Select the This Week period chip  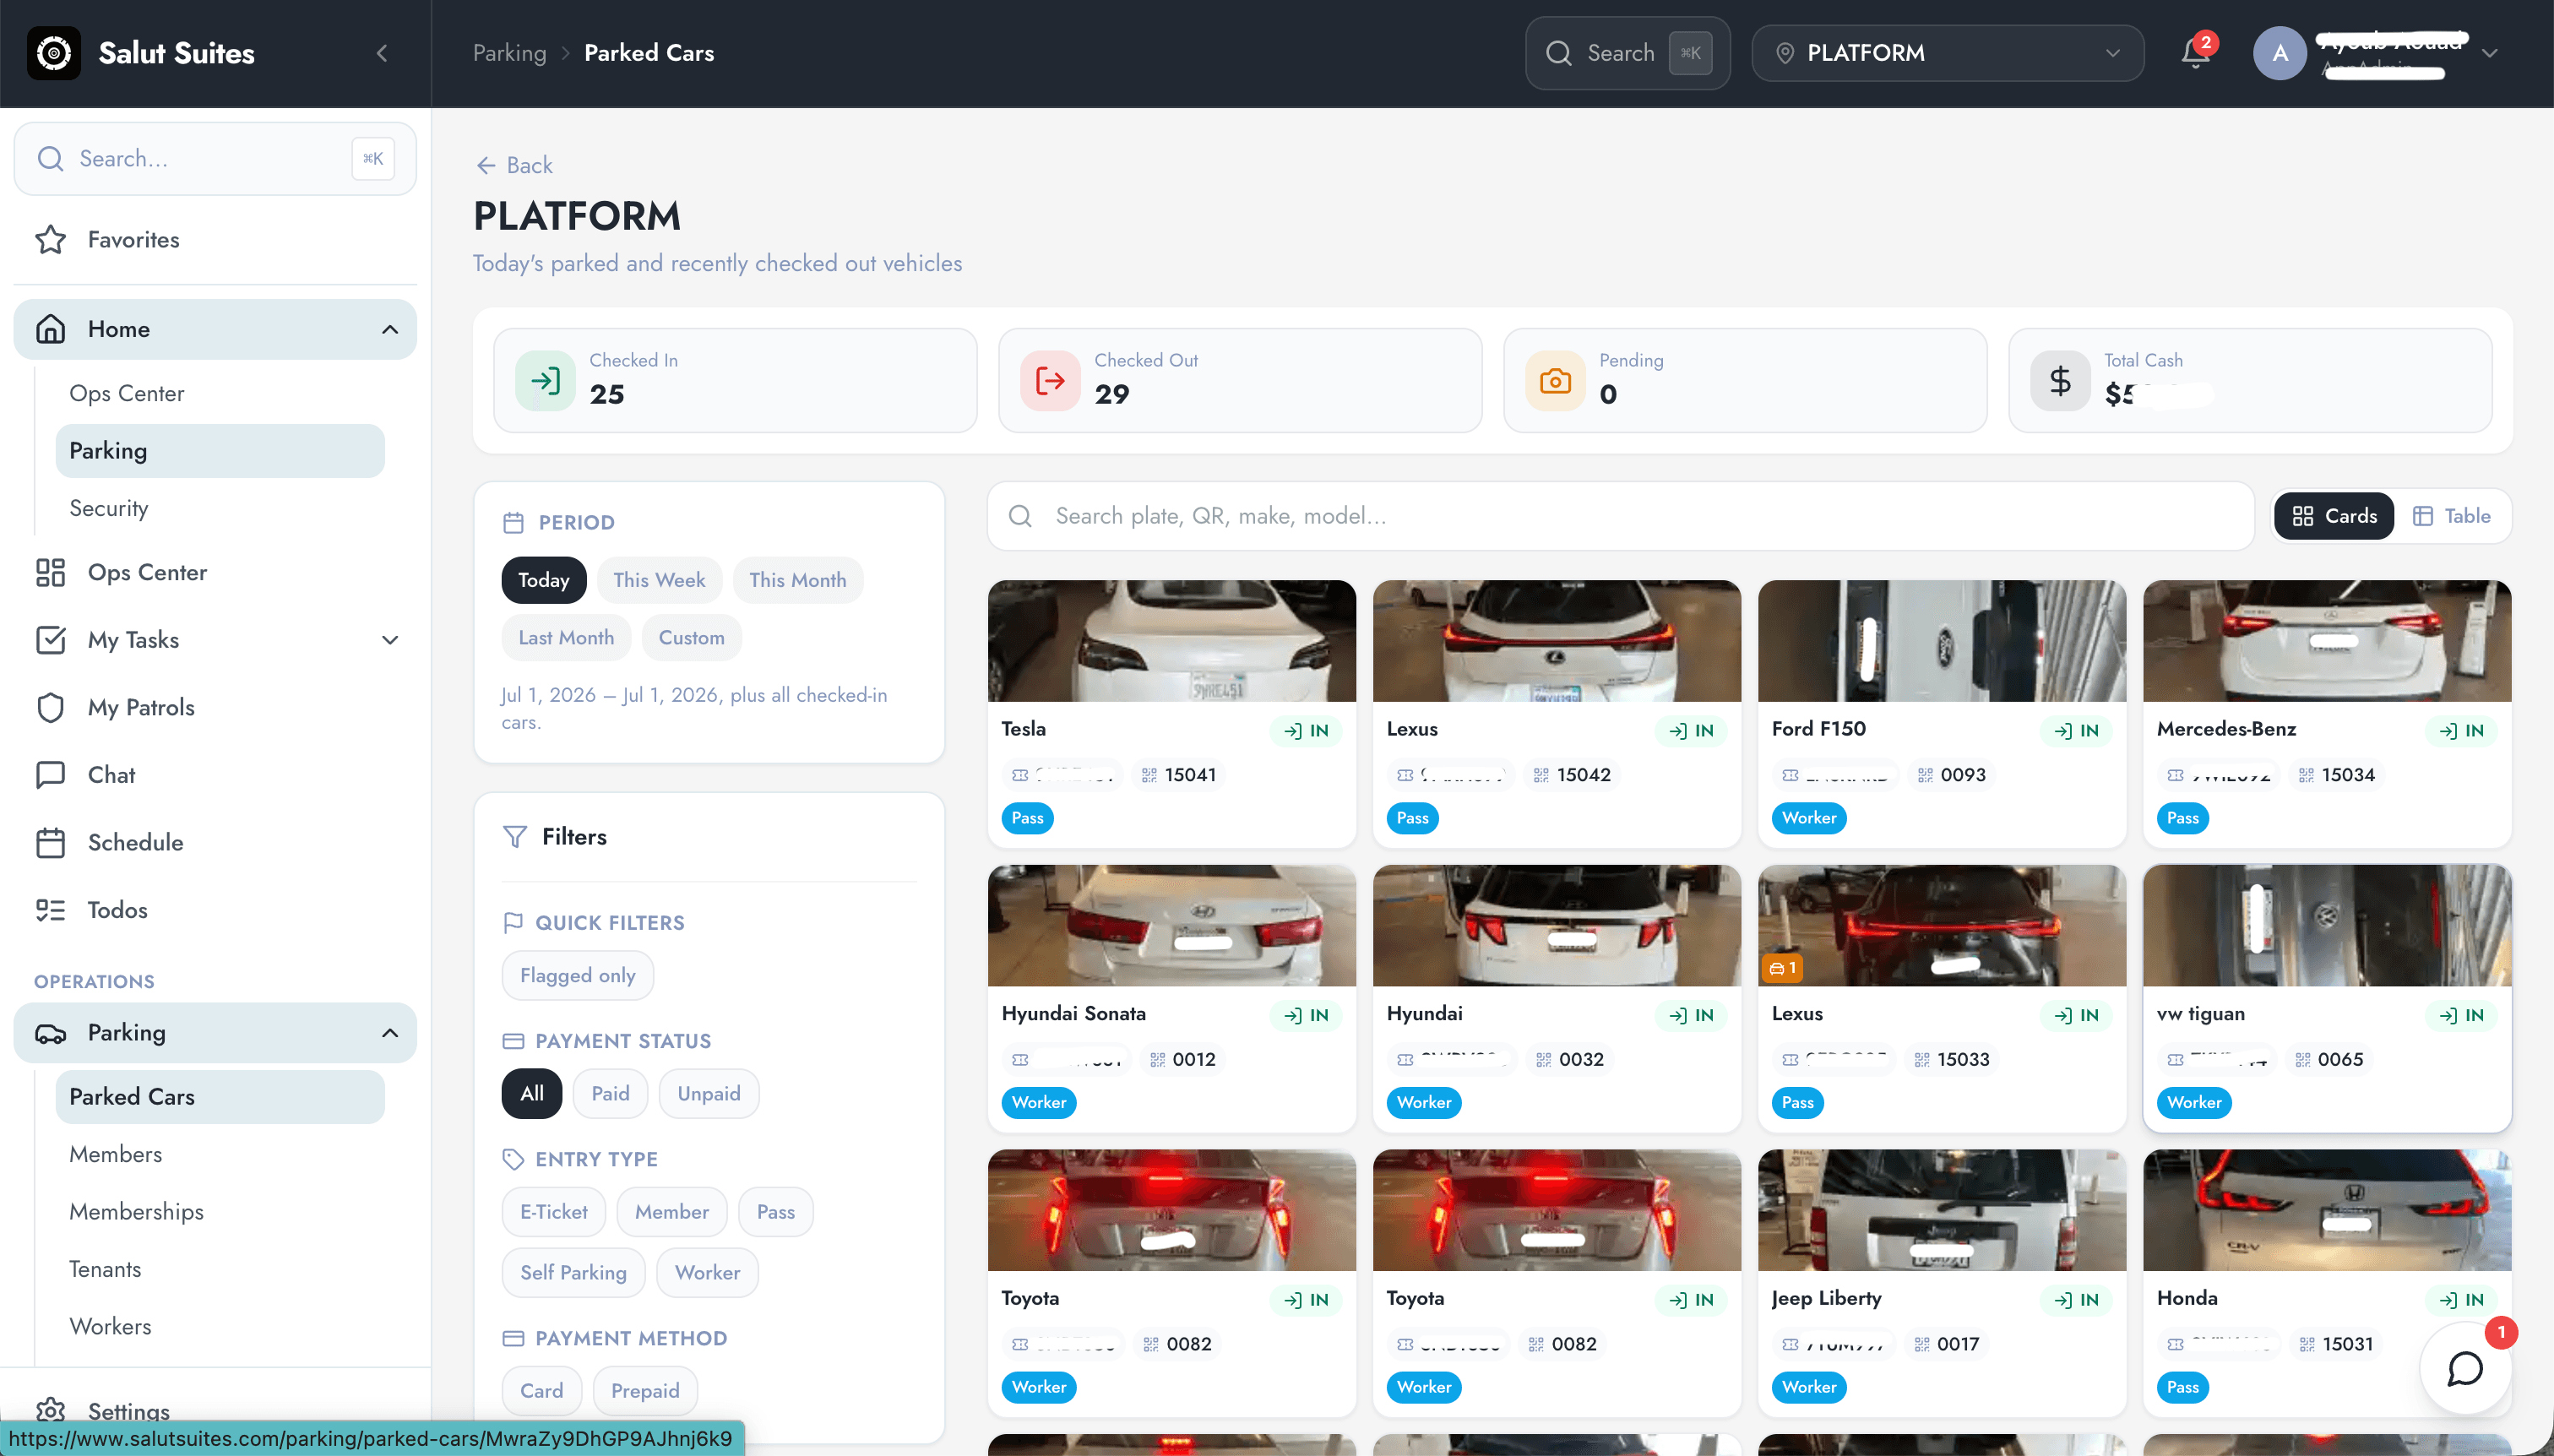[x=659, y=580]
